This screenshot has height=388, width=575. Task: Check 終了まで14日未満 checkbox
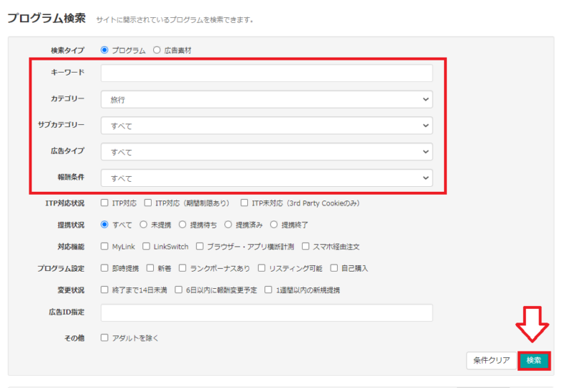[x=104, y=290]
